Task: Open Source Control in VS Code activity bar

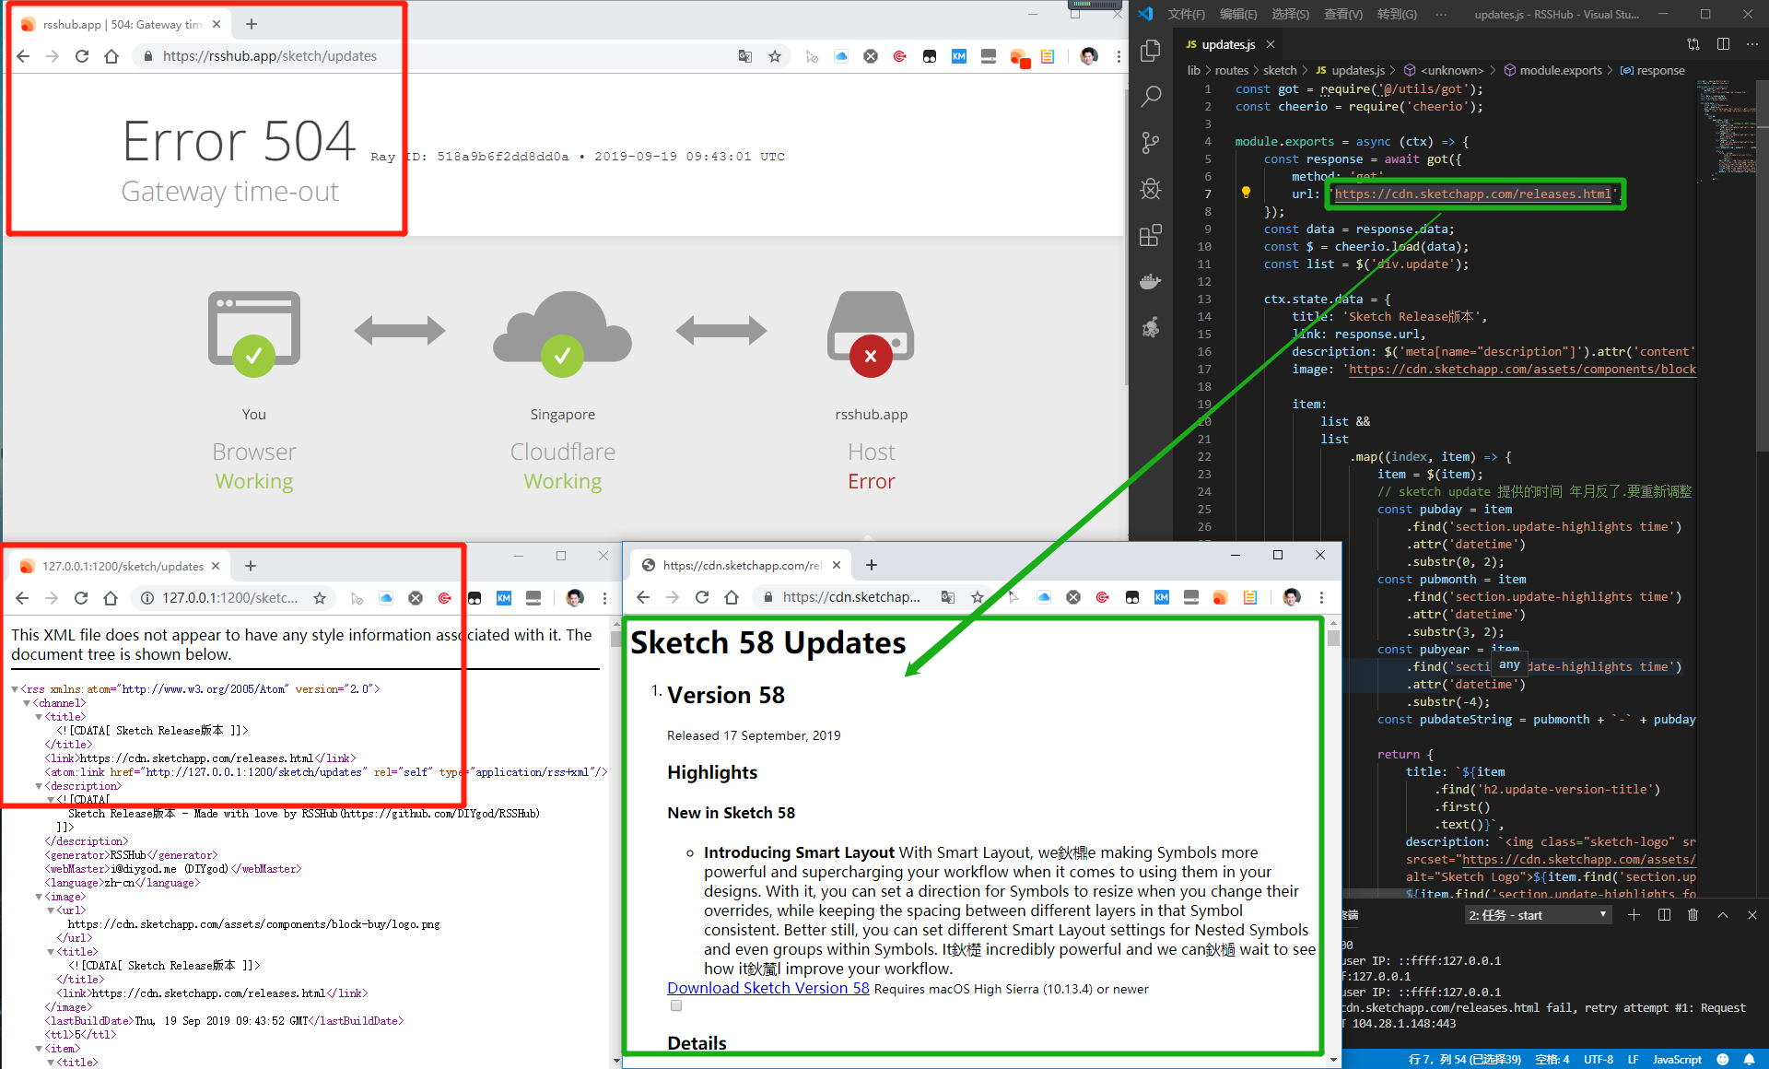Action: [1150, 142]
